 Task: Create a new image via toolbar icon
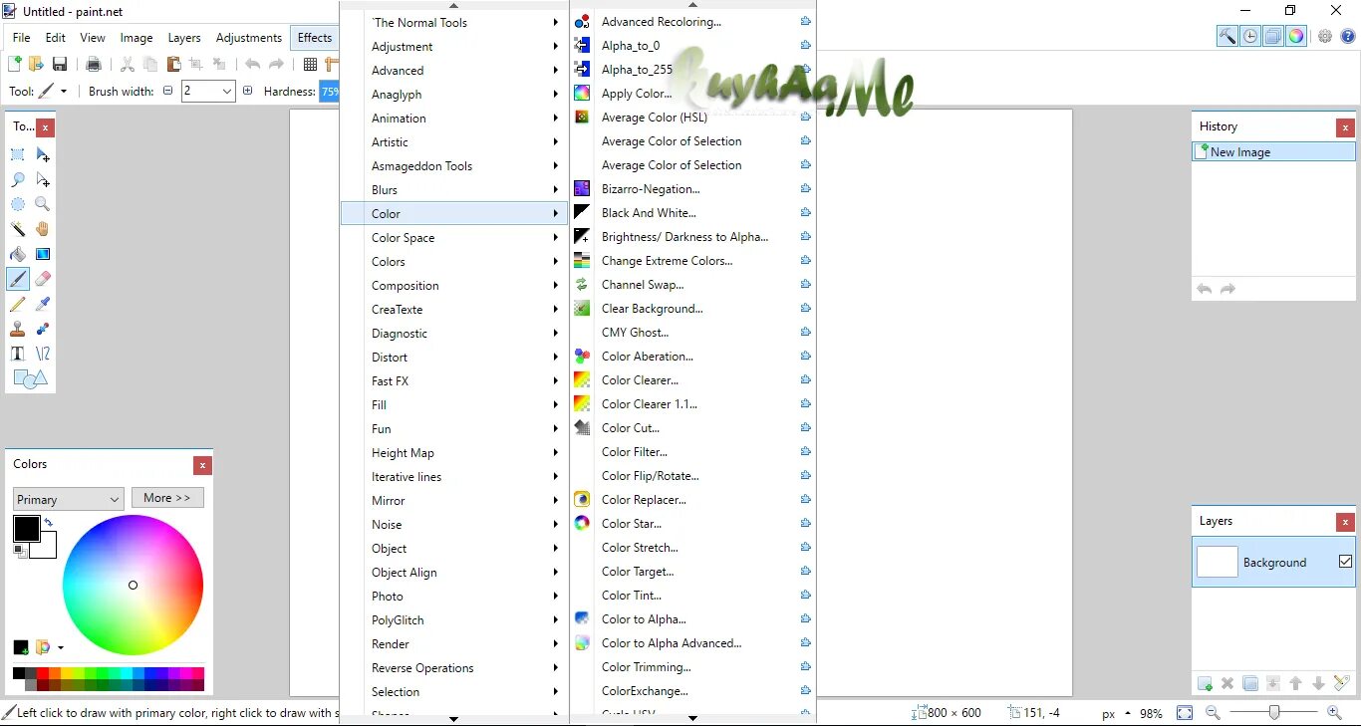click(14, 64)
